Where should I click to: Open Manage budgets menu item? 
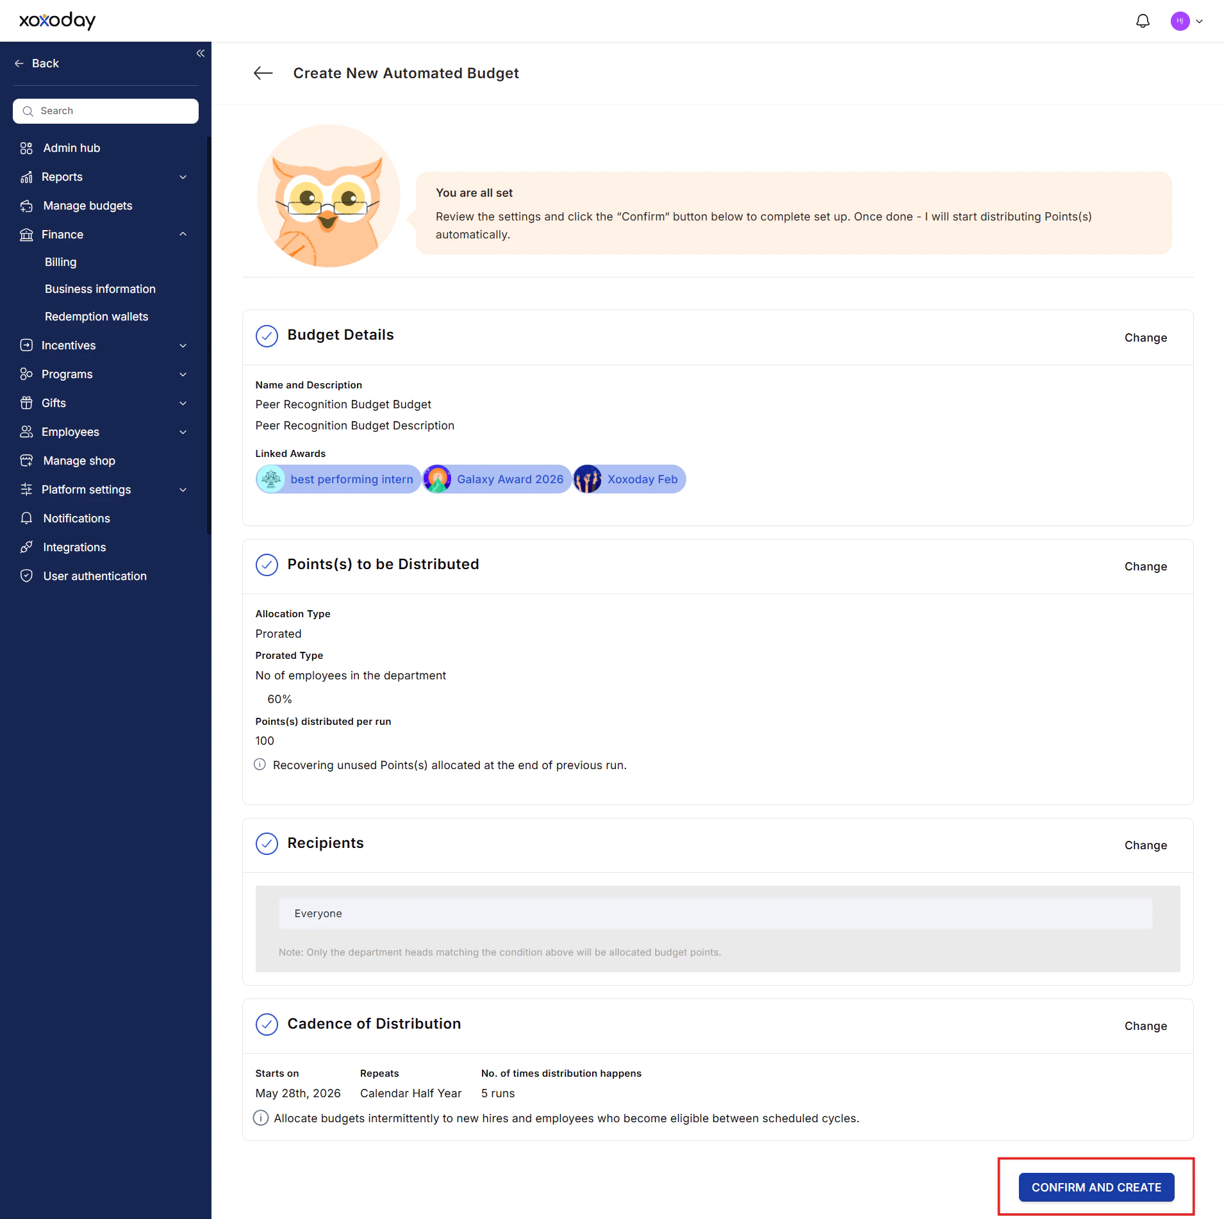click(88, 206)
